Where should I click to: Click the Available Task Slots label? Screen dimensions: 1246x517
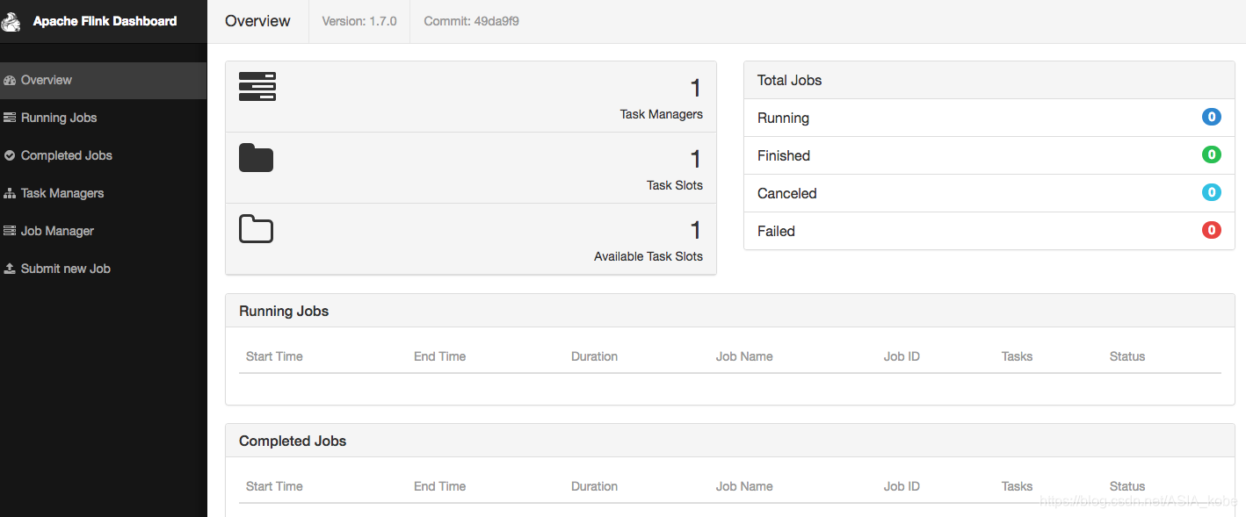[648, 256]
